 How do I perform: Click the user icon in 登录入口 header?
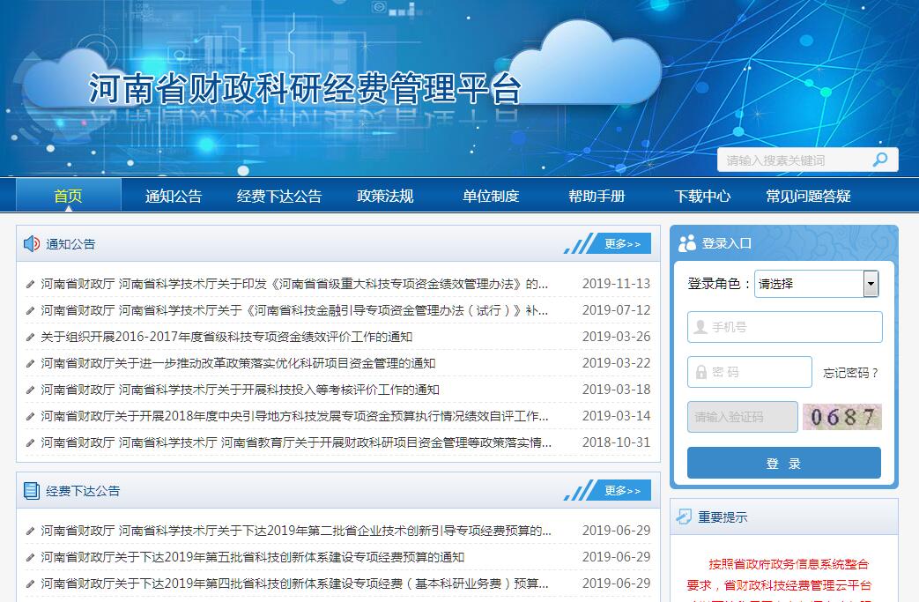[x=687, y=243]
